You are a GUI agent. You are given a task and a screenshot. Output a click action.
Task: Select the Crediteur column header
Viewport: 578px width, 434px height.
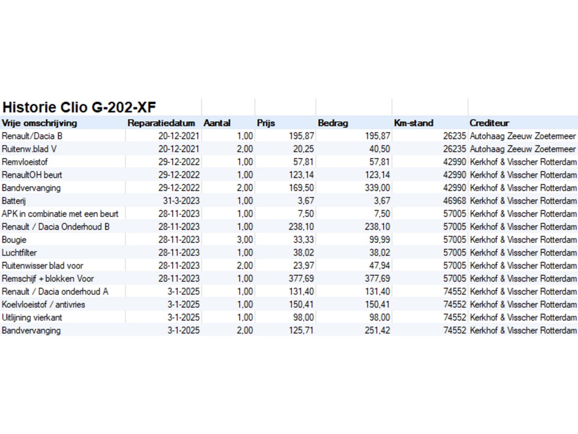tap(489, 123)
